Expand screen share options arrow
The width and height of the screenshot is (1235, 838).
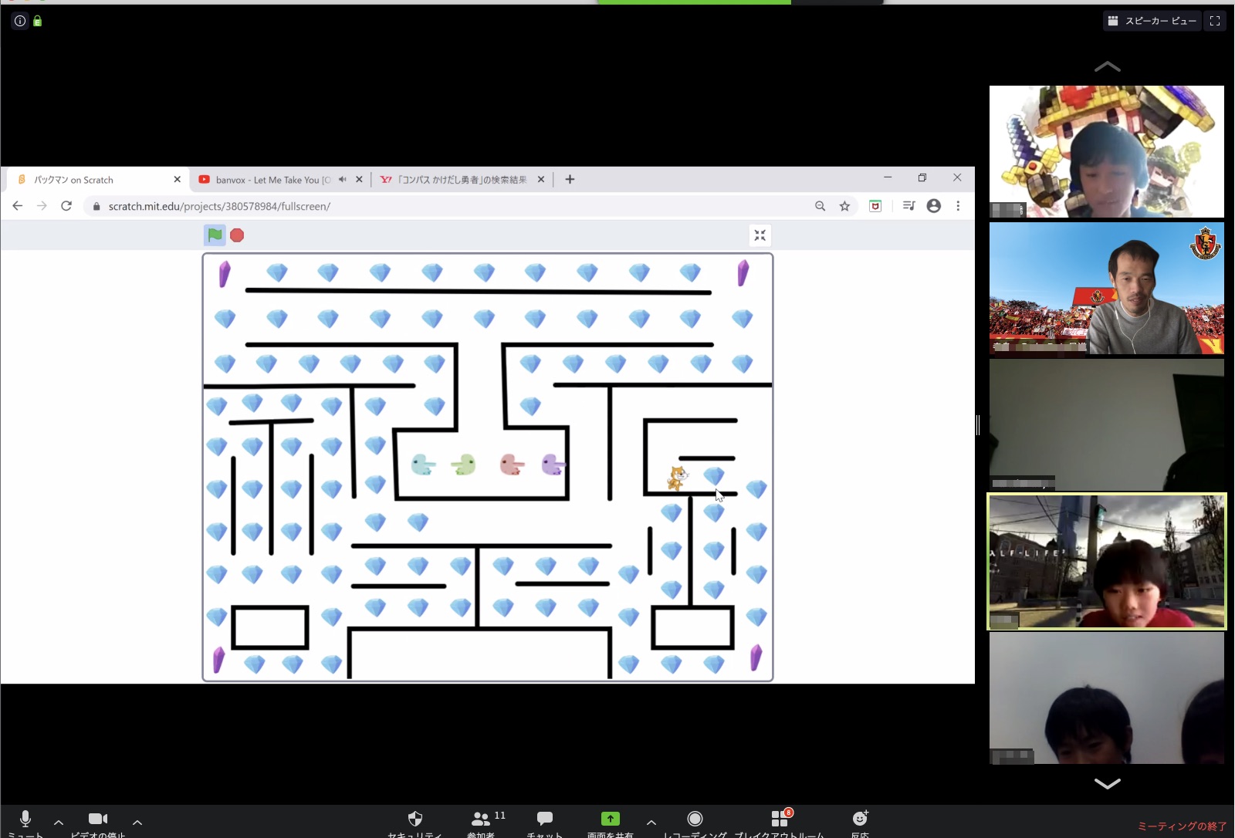click(x=651, y=822)
